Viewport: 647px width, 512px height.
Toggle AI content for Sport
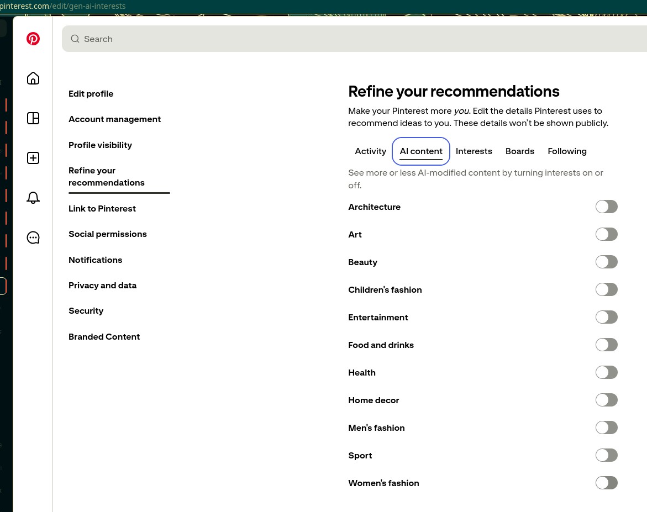click(606, 456)
